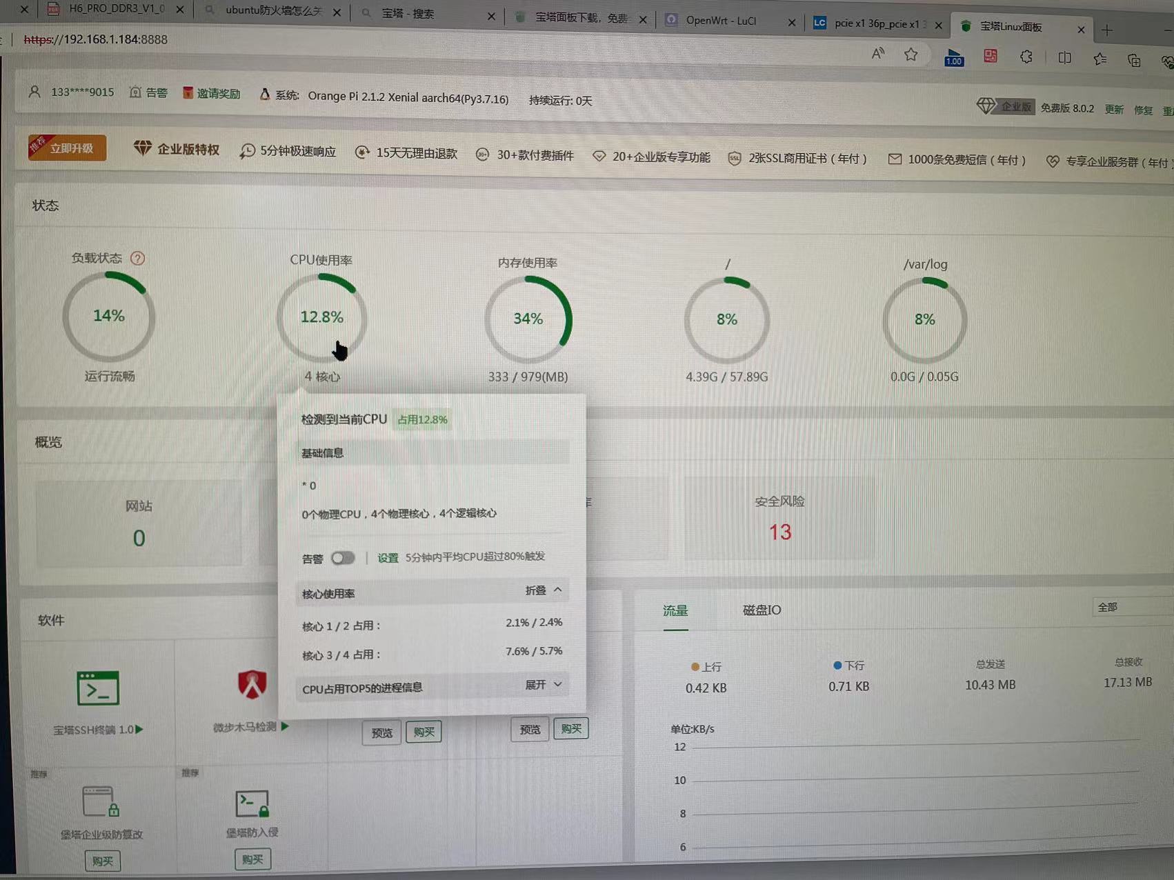This screenshot has height=880, width=1174.
Task: Click the 网站 count card showing 0
Action: 139,523
